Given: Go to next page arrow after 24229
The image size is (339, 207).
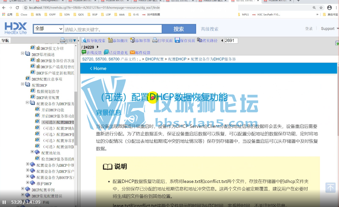Looking at the screenshot, I should 98,47.
